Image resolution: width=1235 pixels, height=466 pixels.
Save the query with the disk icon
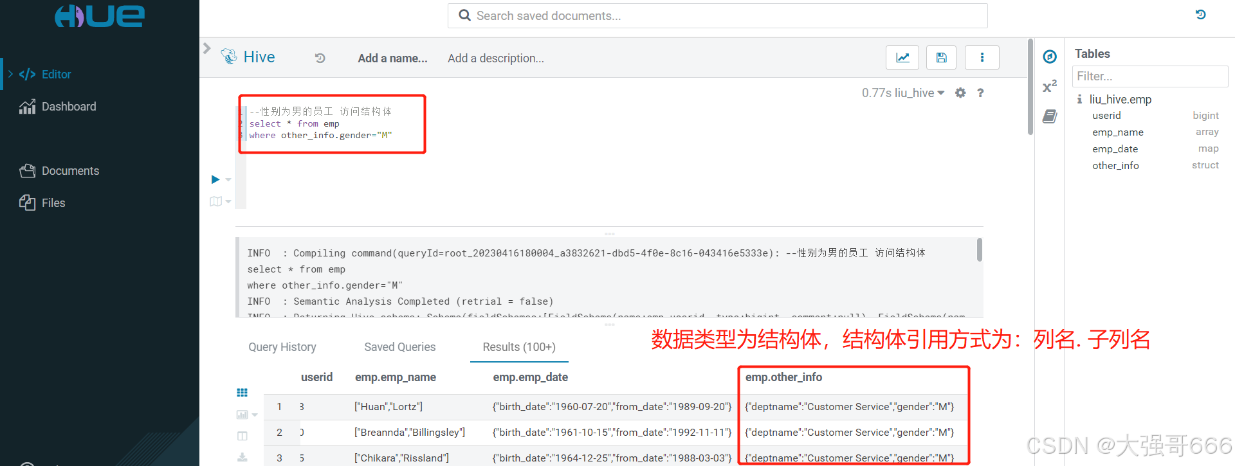coord(941,57)
